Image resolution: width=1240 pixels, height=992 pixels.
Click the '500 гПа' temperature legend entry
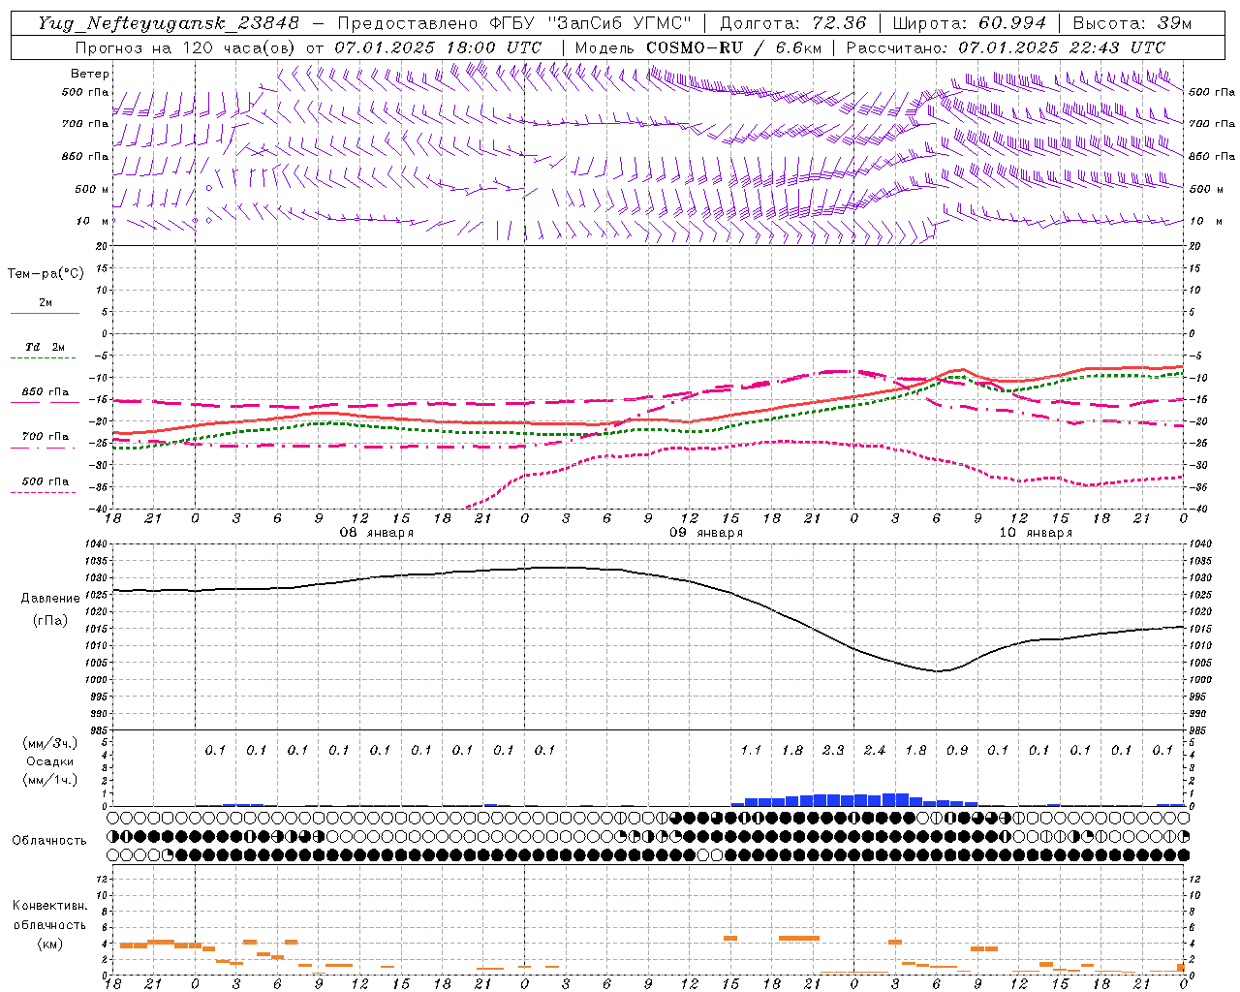coord(46,481)
